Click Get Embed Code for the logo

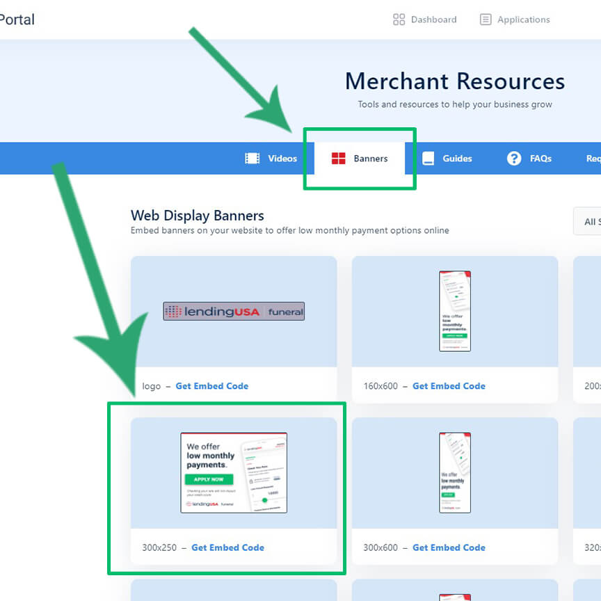pyautogui.click(x=212, y=386)
